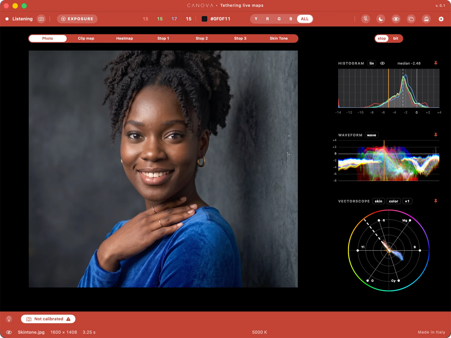Select the ALL channels option

pyautogui.click(x=305, y=19)
